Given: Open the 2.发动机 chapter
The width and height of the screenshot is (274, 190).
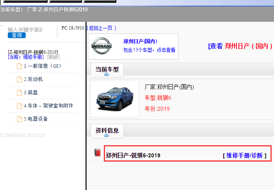Looking at the screenshot, I should tap(33, 79).
